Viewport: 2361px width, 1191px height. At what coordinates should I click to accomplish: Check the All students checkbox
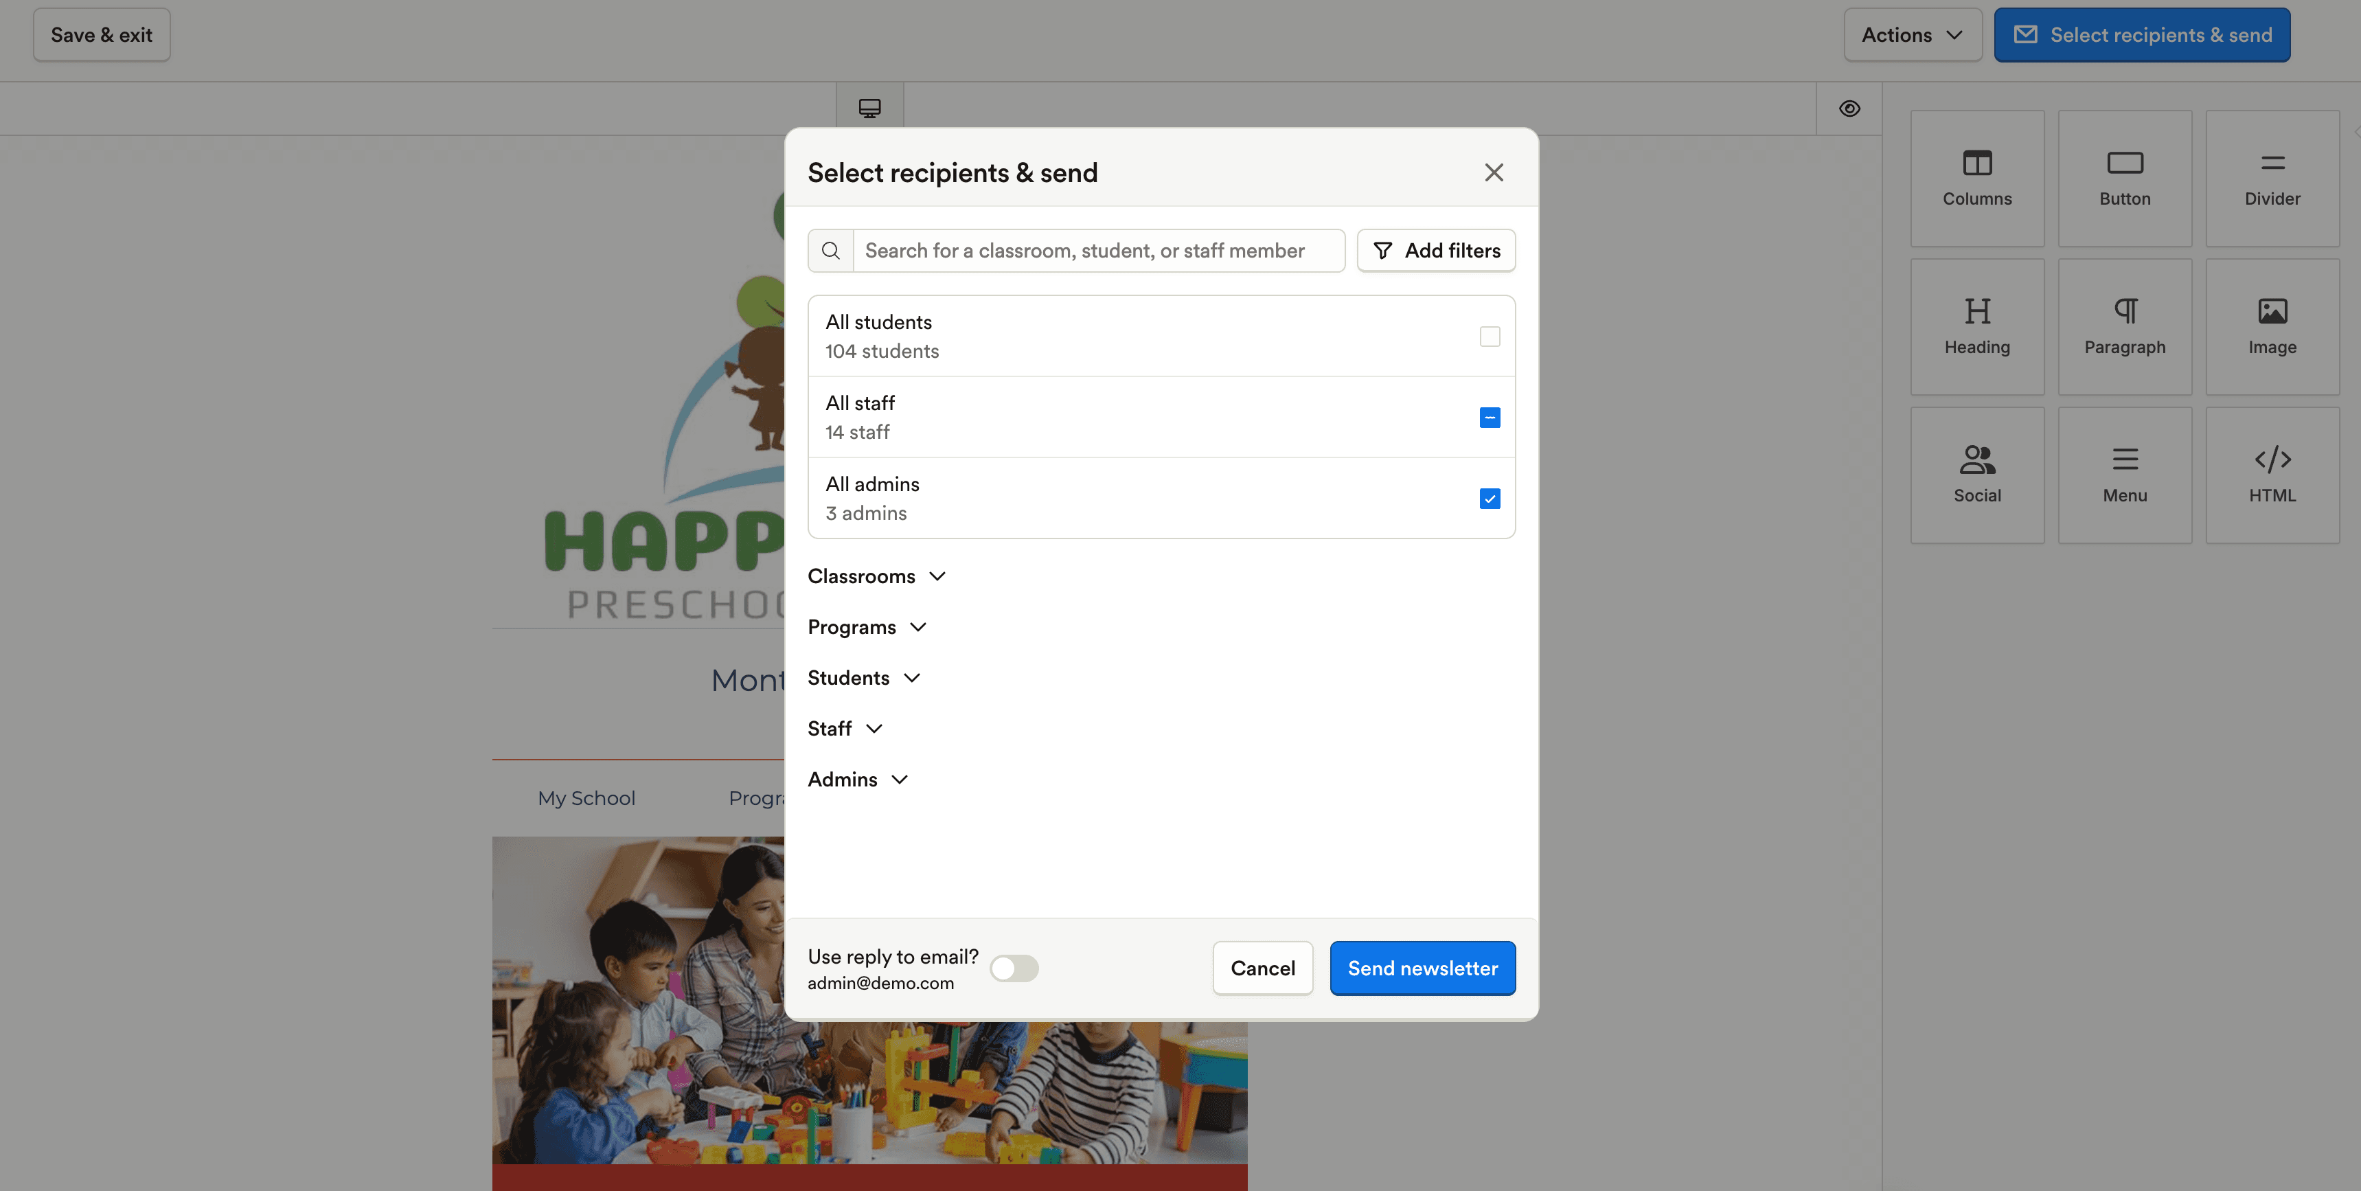(1490, 337)
